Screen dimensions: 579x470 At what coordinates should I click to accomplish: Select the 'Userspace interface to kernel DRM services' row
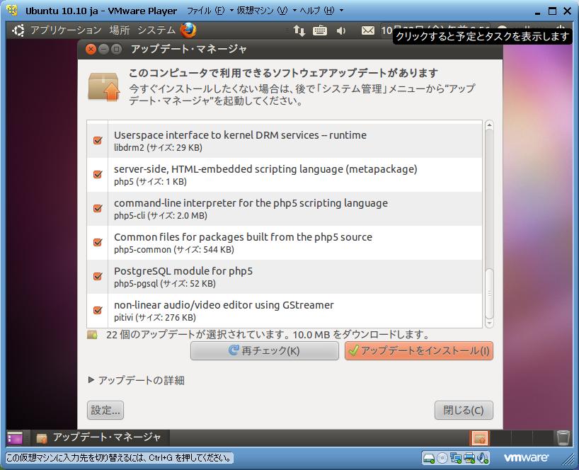285,140
